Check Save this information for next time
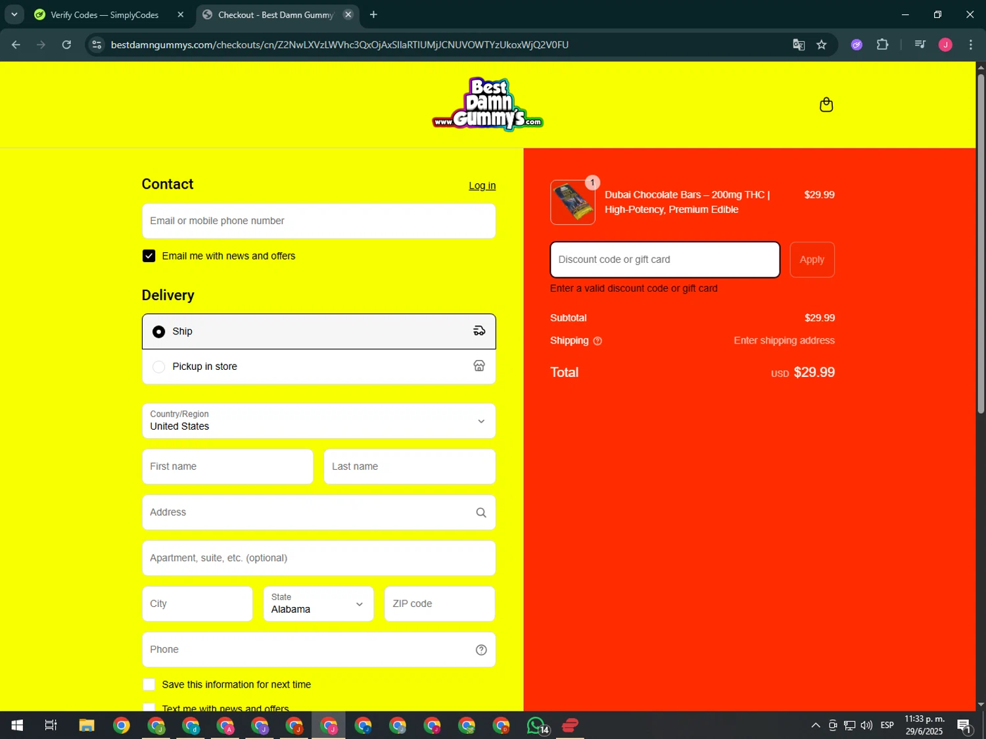This screenshot has width=986, height=739. coord(149,684)
